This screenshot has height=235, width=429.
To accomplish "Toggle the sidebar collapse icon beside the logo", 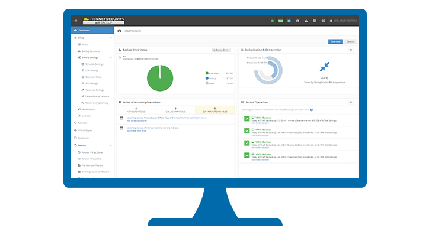I will [75, 21].
